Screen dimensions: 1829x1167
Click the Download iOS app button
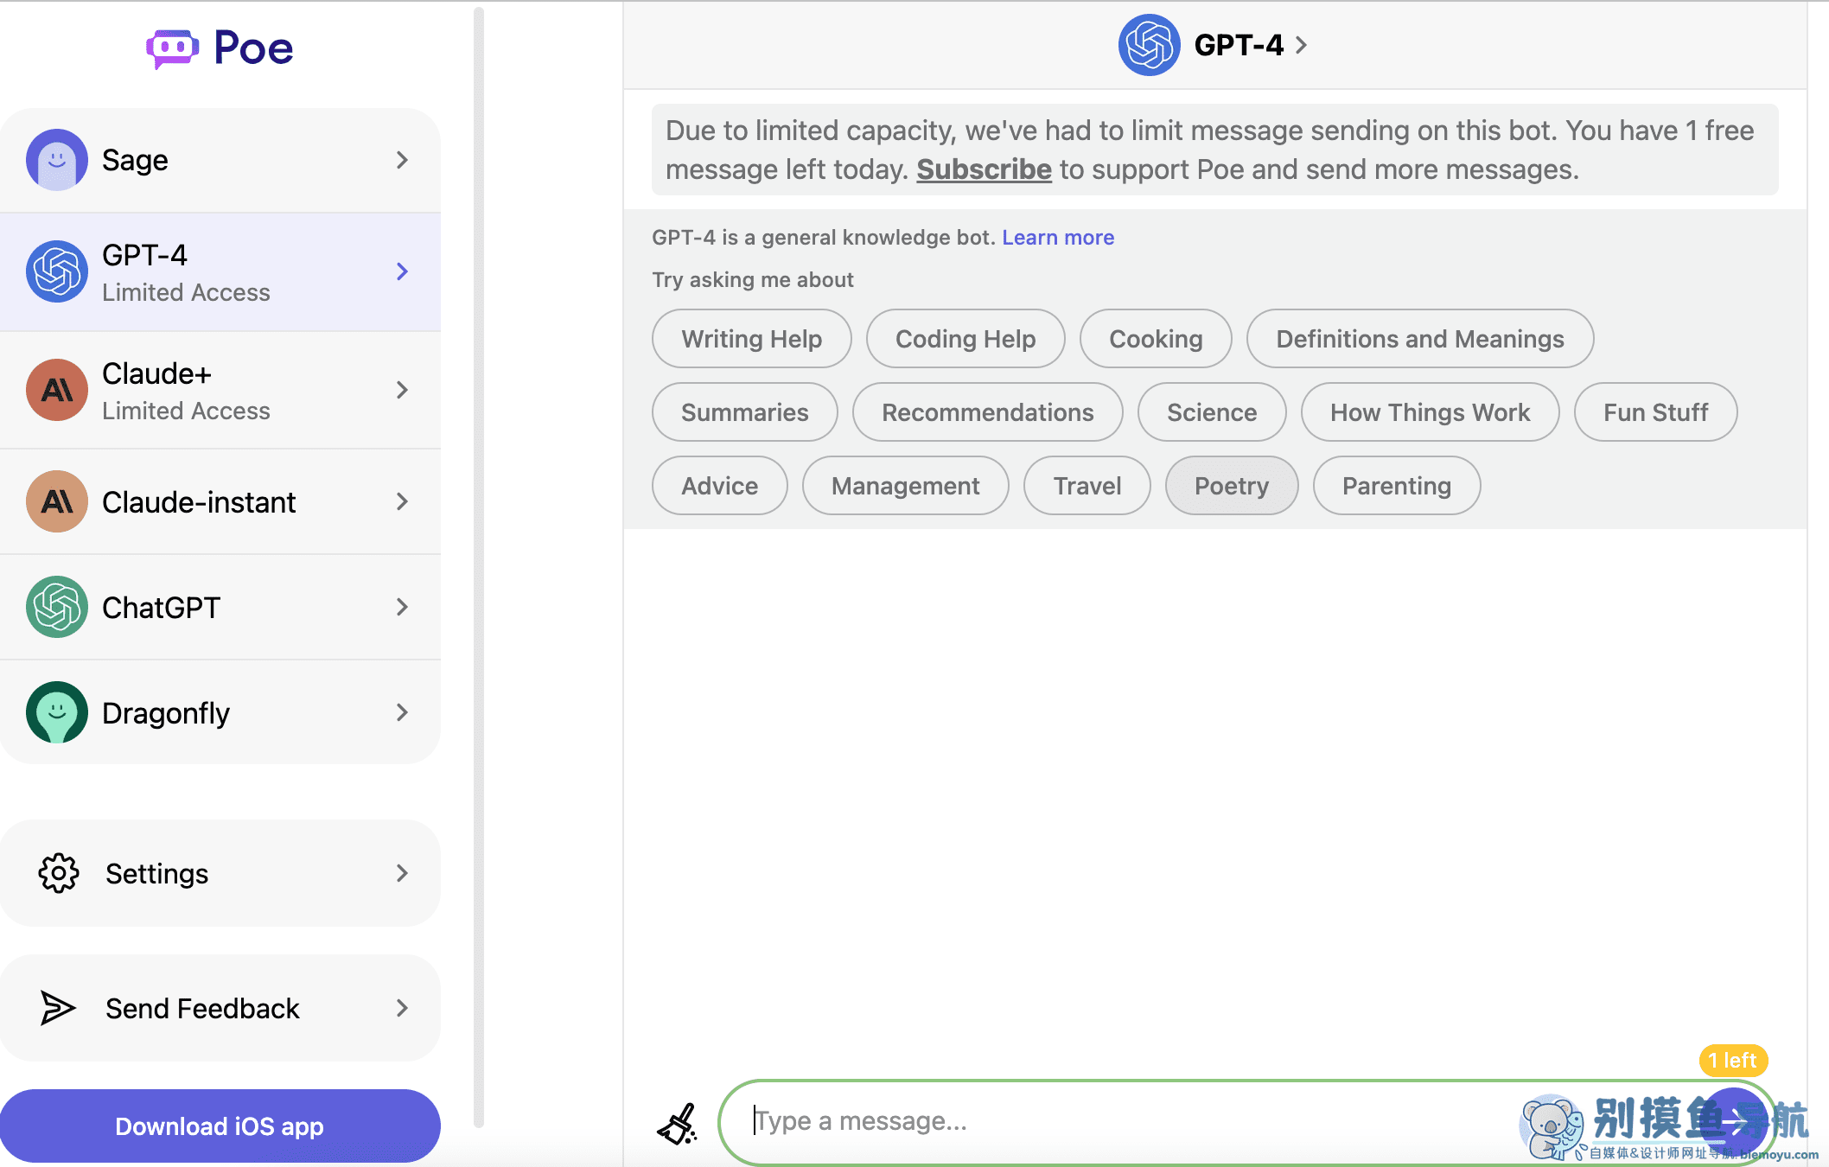click(220, 1126)
